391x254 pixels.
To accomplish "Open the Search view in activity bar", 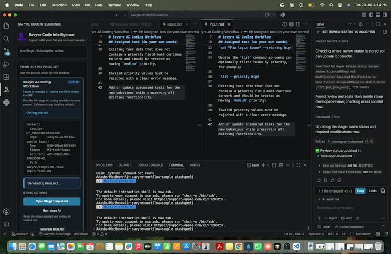I will tap(6, 39).
